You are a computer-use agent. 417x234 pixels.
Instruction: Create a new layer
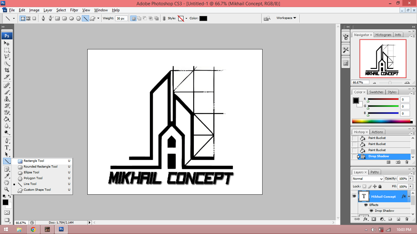398,219
